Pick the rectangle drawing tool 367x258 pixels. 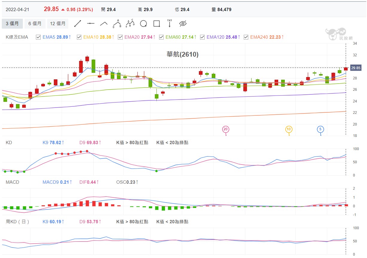tap(156, 24)
